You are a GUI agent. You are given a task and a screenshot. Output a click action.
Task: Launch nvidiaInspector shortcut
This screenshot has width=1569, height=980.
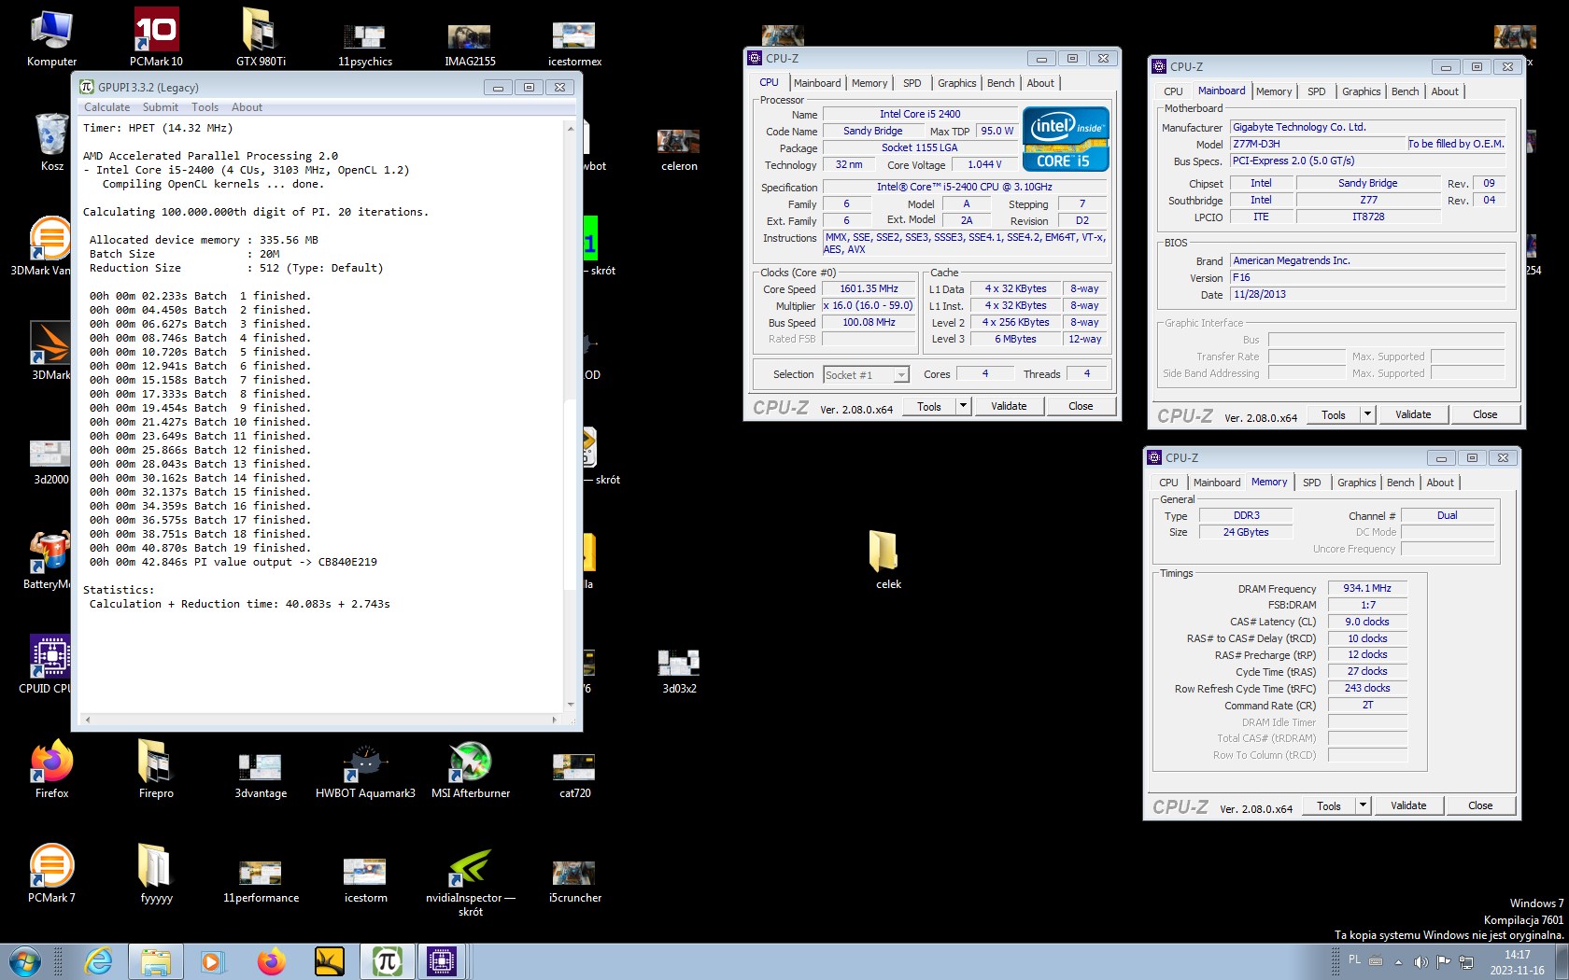[470, 882]
